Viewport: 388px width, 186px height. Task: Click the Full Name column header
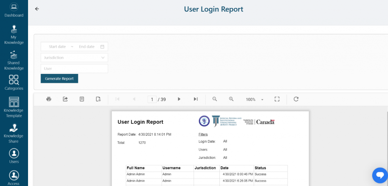coord(136,168)
